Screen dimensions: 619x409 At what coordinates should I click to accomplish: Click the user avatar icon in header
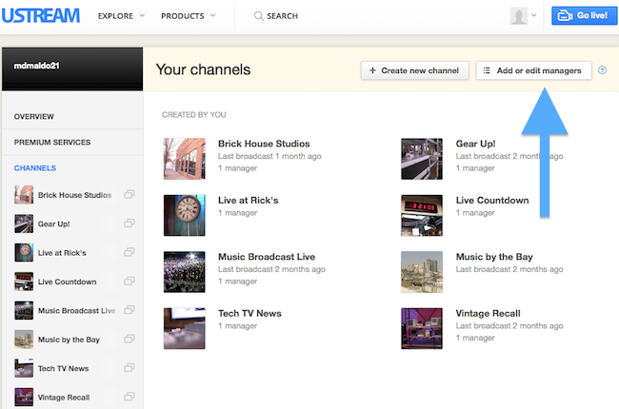518,16
